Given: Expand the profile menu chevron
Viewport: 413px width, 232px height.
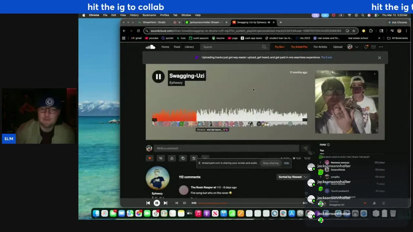Looking at the screenshot, I should (x=357, y=47).
